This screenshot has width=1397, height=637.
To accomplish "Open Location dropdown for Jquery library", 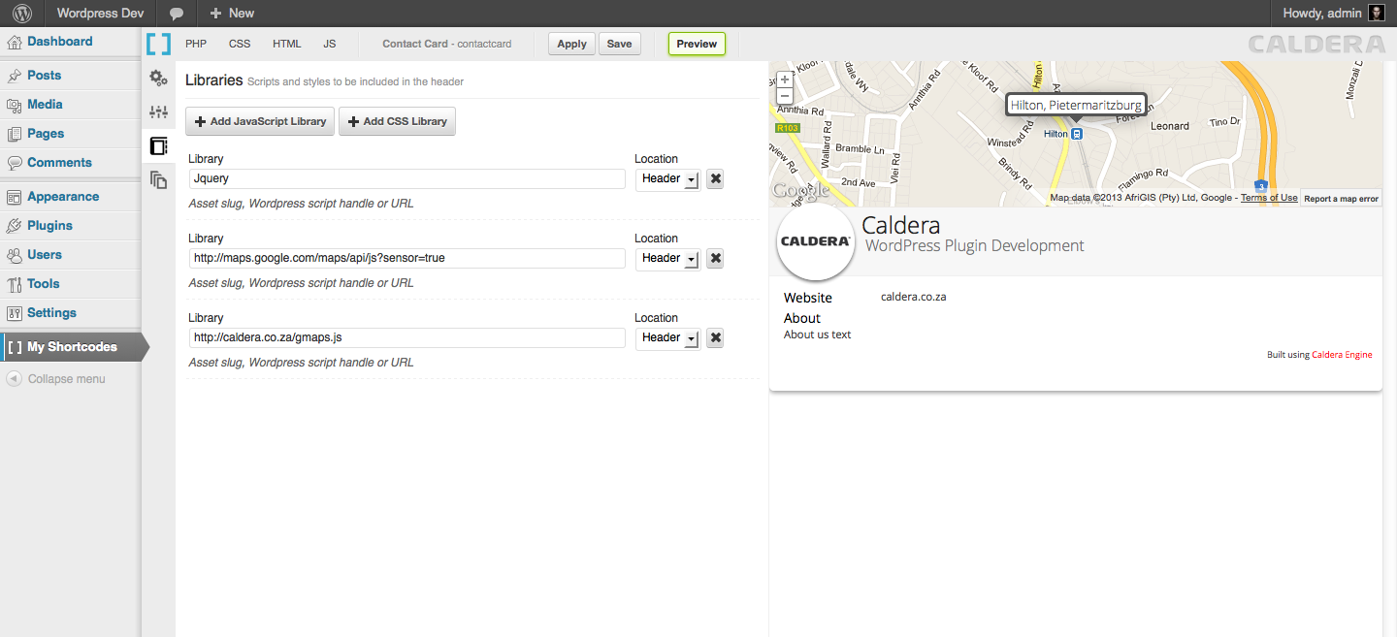I will (667, 179).
